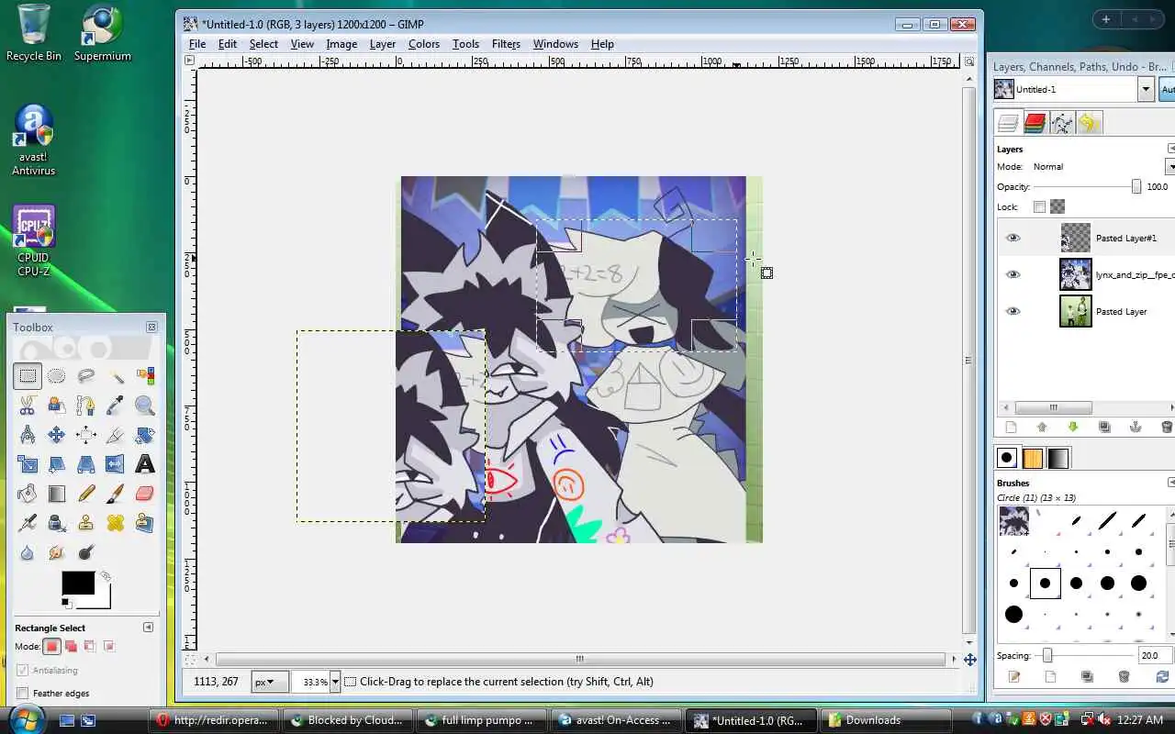Activate the Alignment tool
1175x734 pixels.
(x=86, y=434)
